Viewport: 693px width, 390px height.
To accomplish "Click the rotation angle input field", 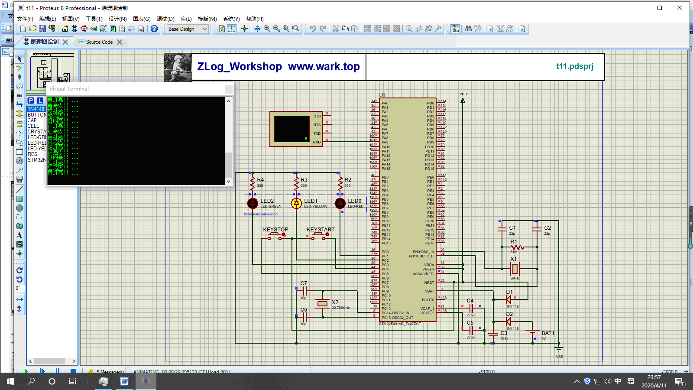I will [20, 288].
